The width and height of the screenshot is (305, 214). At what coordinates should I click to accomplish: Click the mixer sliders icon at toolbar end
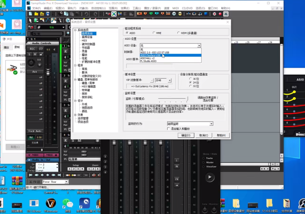(226, 14)
